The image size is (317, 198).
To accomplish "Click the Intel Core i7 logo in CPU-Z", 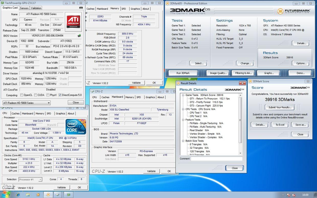I will 76,127.
